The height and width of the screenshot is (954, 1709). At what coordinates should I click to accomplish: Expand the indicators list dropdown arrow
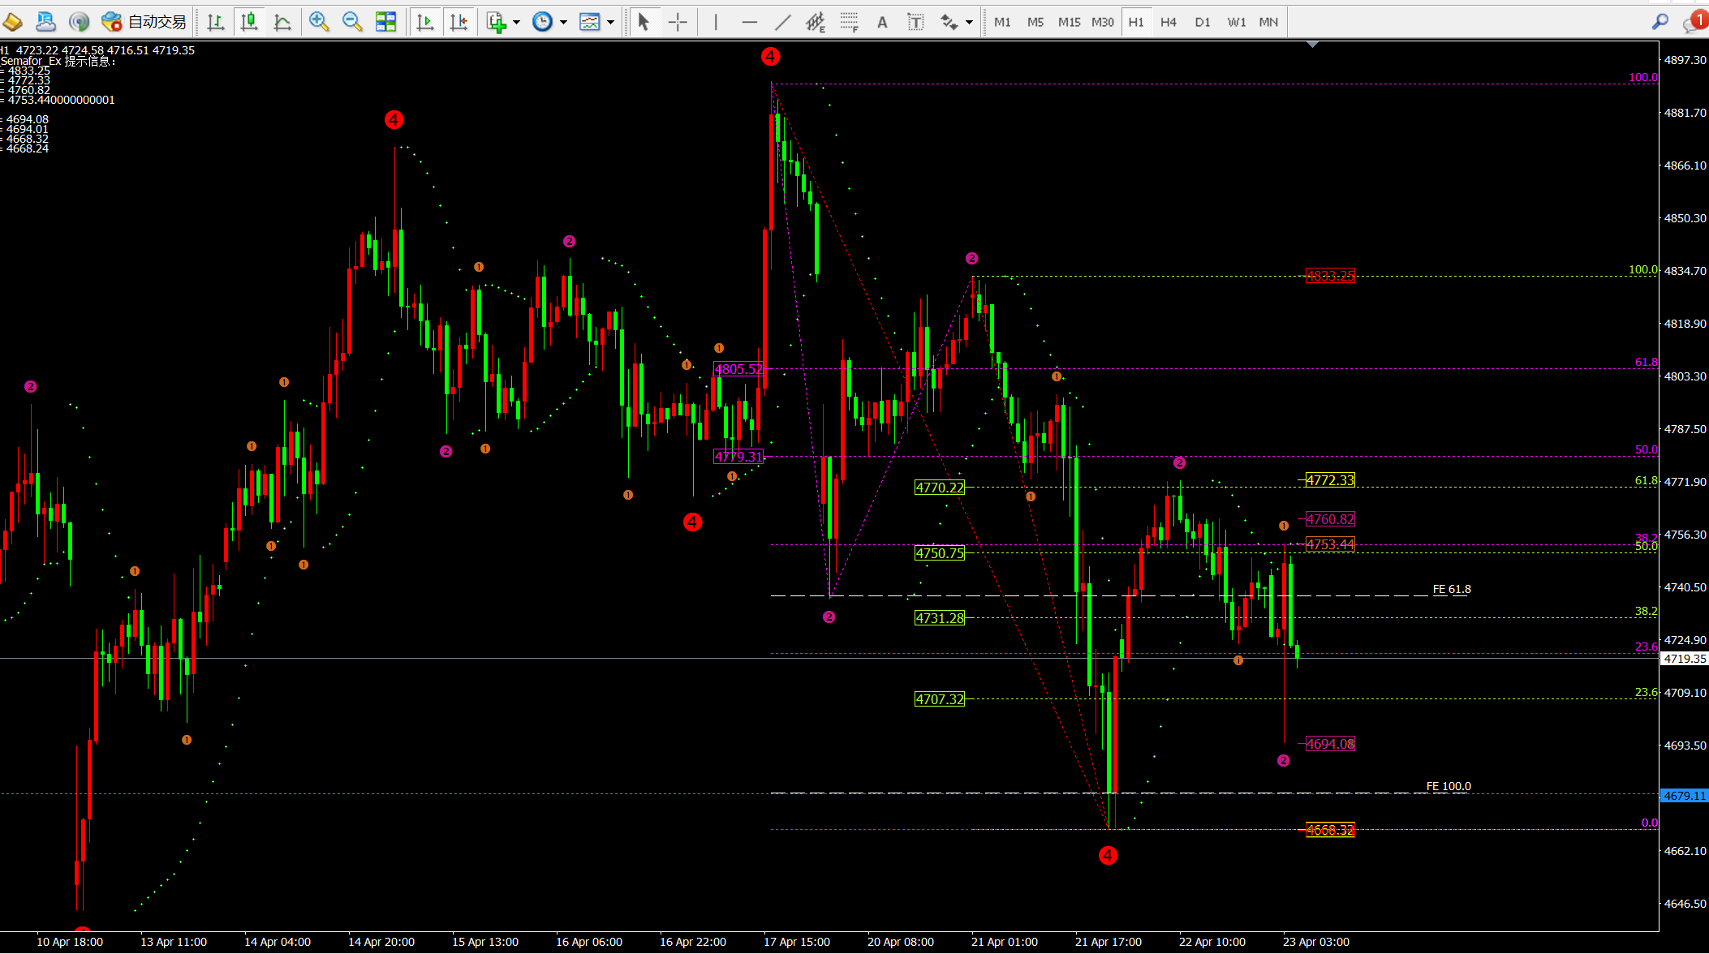coord(516,22)
